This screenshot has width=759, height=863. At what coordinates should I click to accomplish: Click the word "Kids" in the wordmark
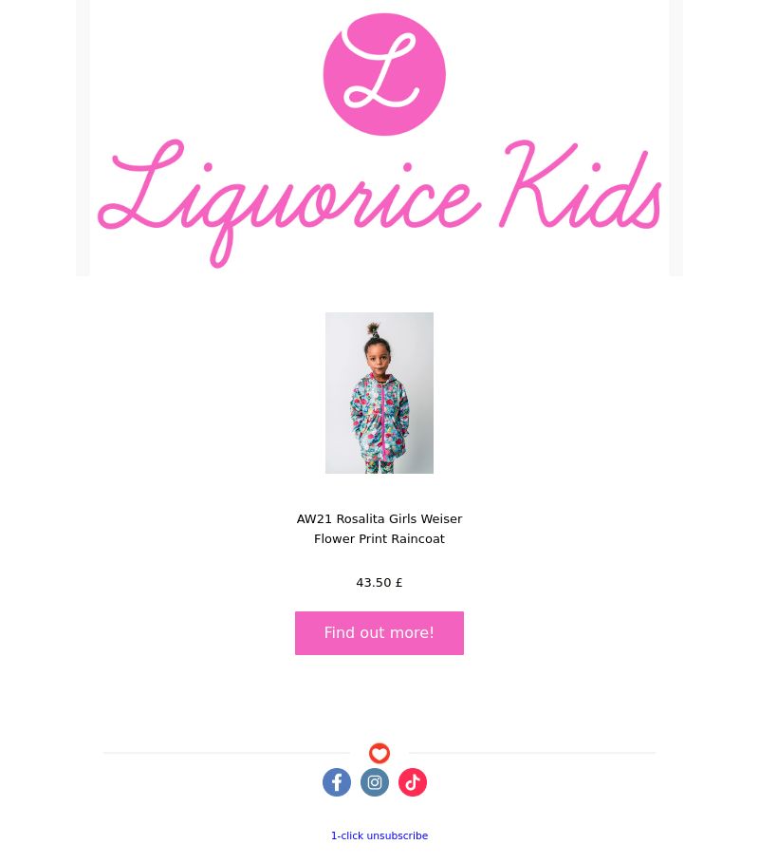pos(581,185)
